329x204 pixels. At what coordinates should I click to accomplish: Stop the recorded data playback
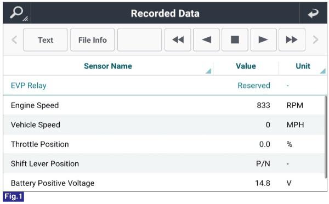[x=235, y=39]
